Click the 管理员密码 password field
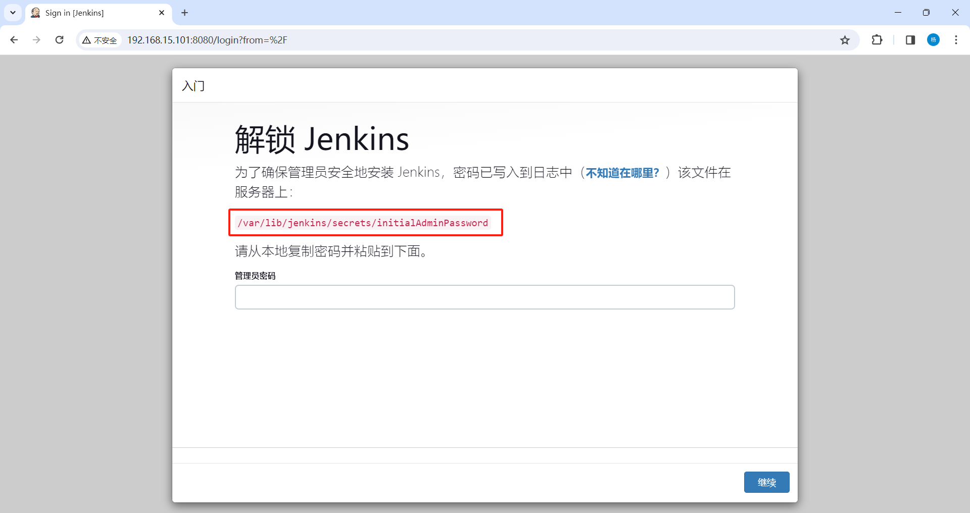 click(x=484, y=297)
